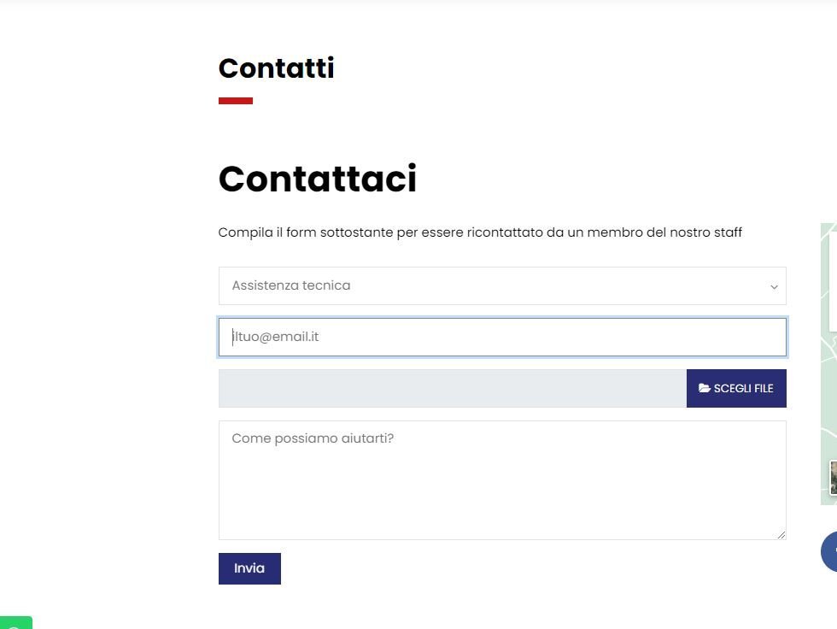Click the green map area
This screenshot has height=629, width=837.
tap(829, 395)
